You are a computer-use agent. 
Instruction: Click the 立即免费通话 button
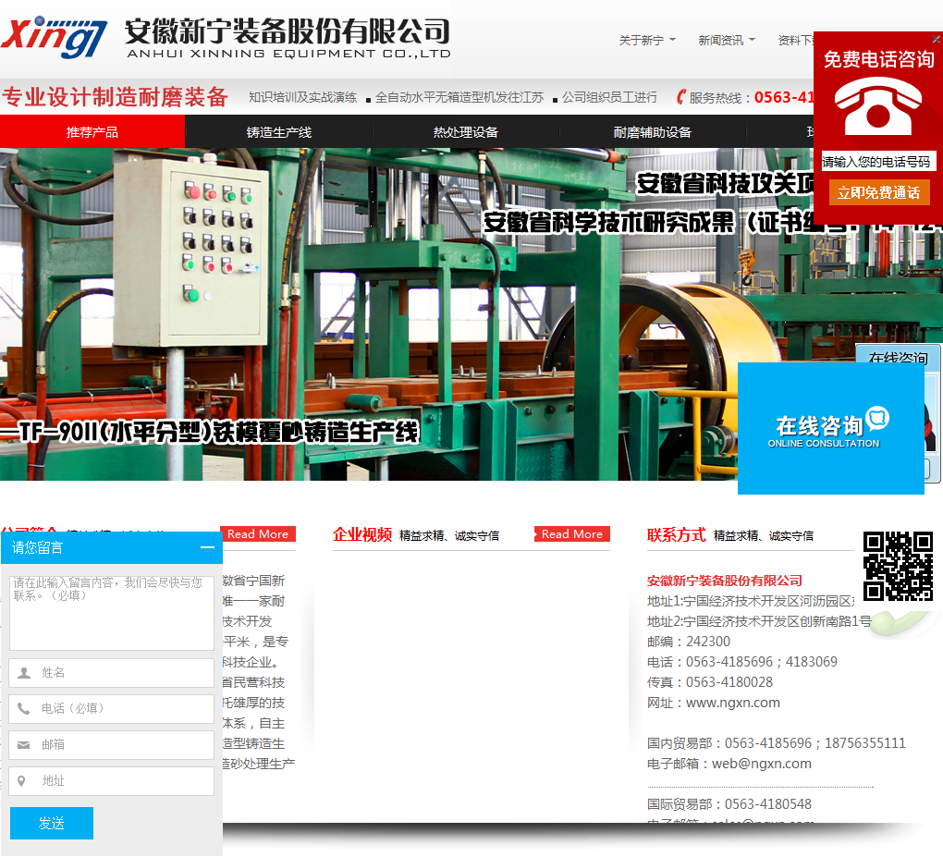point(878,193)
